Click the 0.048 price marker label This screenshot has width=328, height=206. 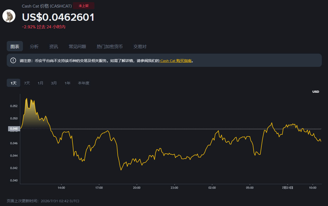[x=14, y=129]
